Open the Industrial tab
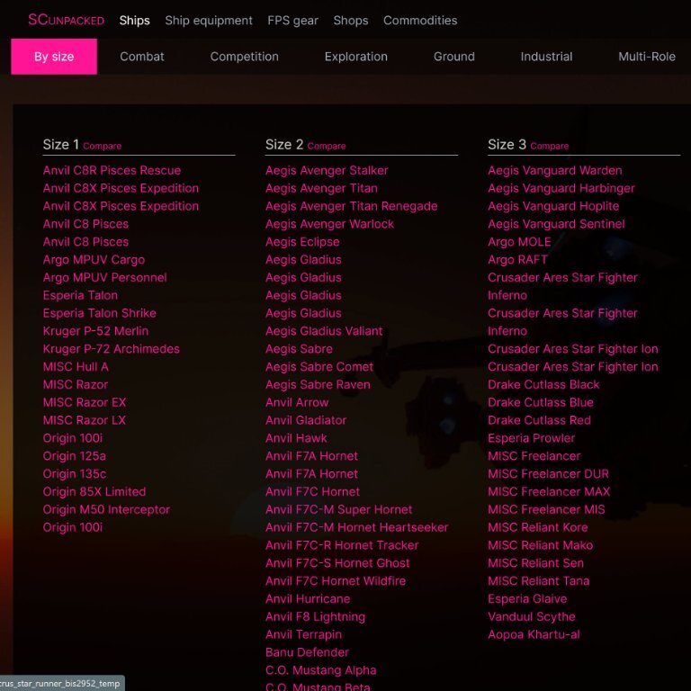Screen dimensions: 691x691 [x=546, y=57]
